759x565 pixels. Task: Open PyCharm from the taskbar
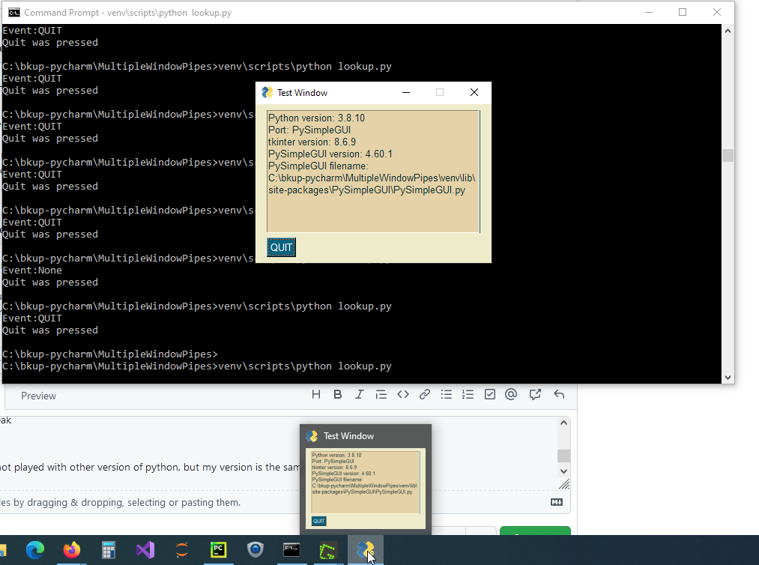pos(218,551)
